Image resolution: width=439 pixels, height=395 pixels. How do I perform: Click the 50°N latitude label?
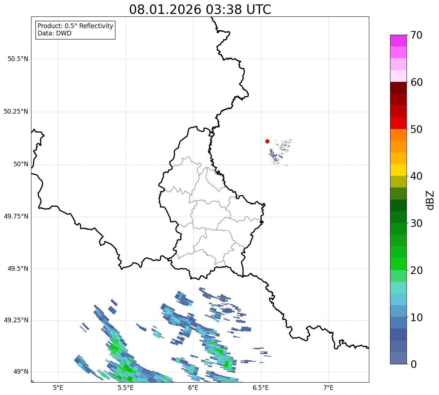point(21,164)
